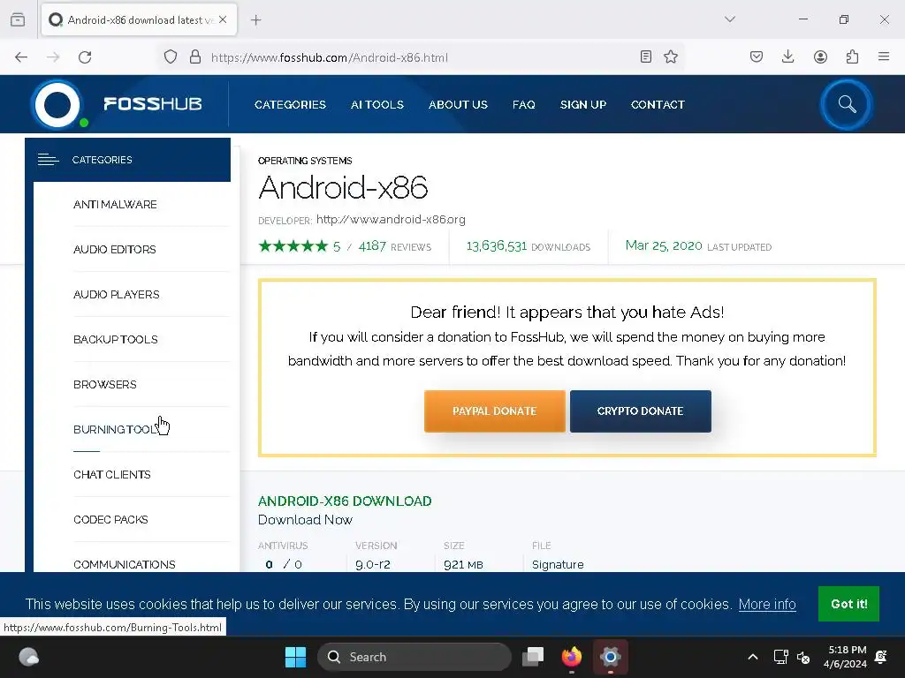Open the FAQ navigation item
The image size is (905, 678).
pyautogui.click(x=523, y=105)
